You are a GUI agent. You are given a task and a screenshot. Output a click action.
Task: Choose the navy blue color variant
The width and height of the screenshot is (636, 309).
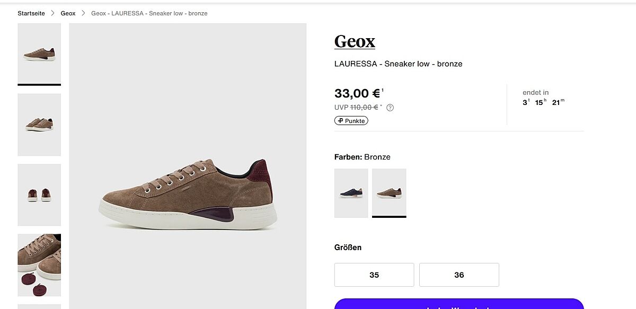351,193
